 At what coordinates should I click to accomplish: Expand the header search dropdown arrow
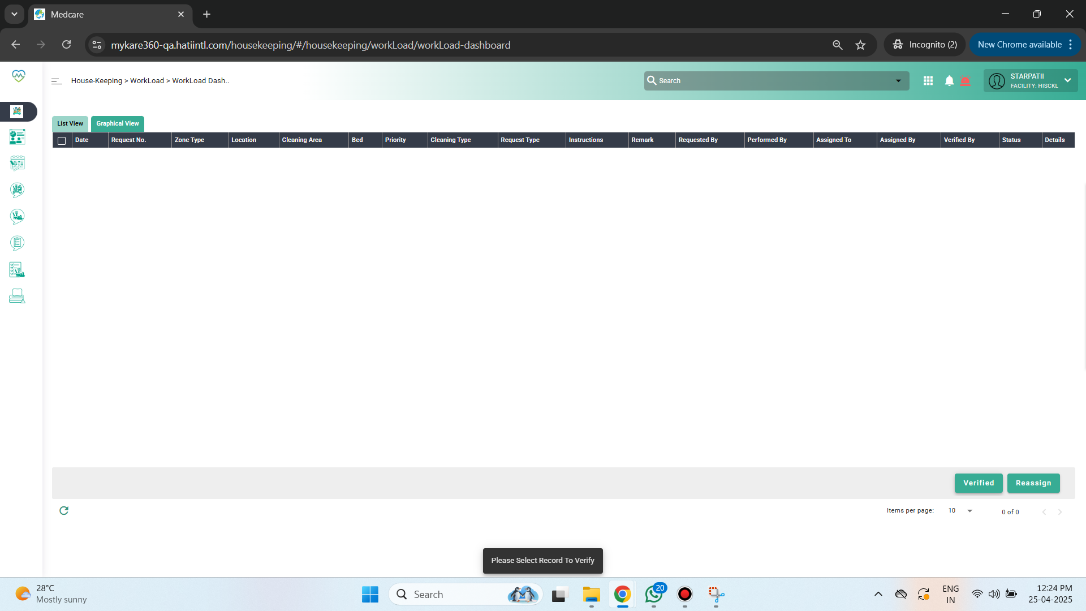click(x=898, y=81)
